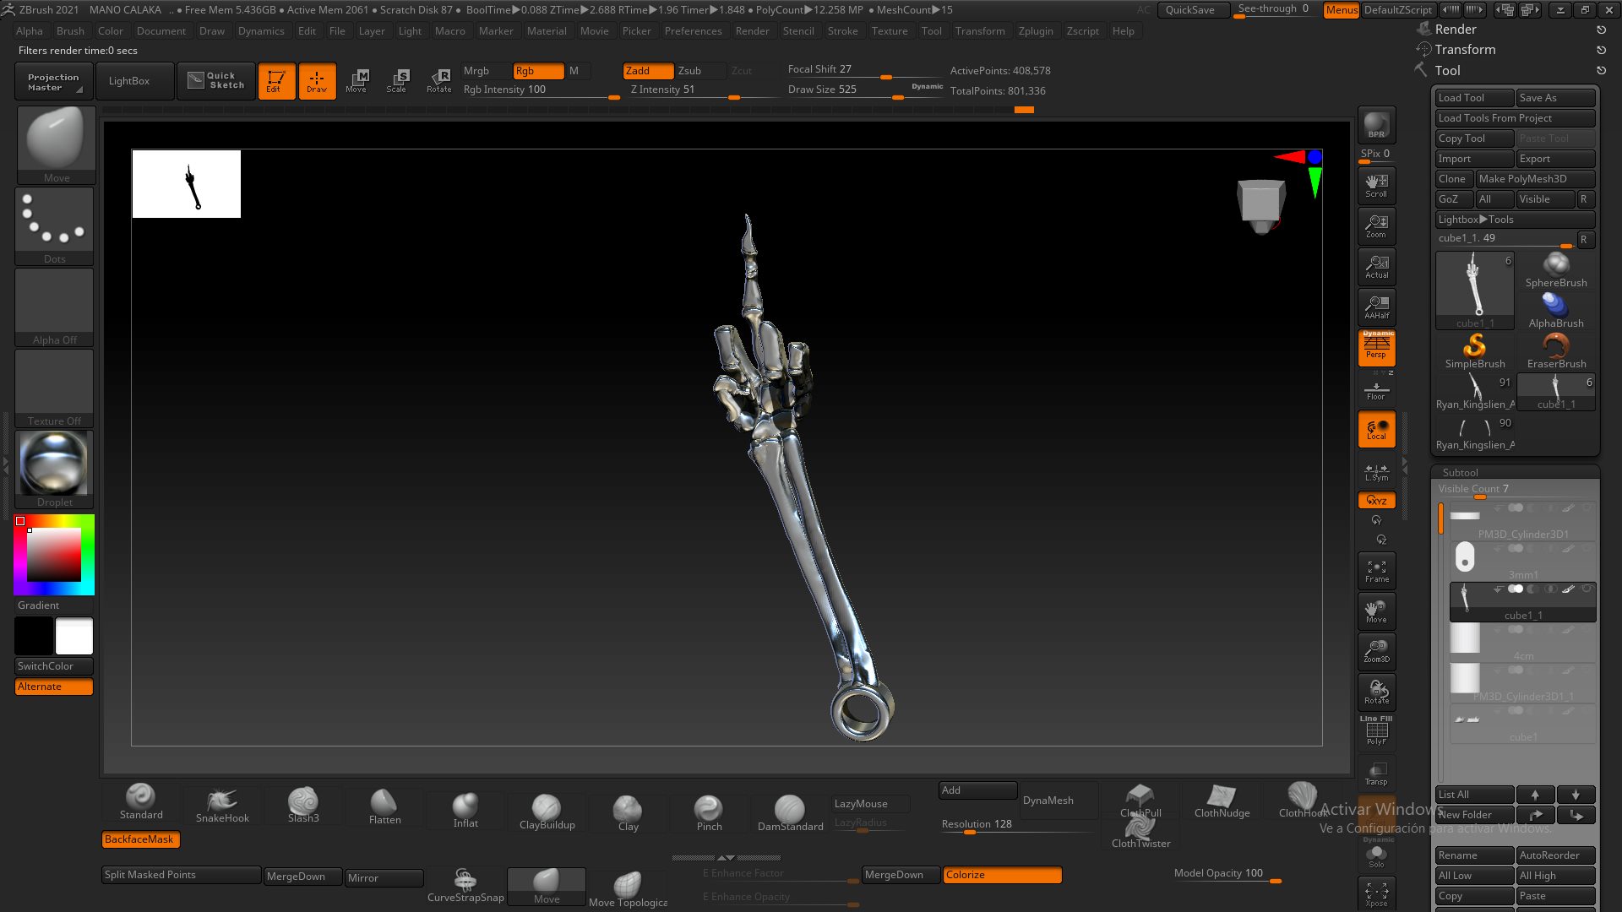Enable Floor grid icon
Image resolution: width=1622 pixels, height=912 pixels.
(x=1376, y=389)
